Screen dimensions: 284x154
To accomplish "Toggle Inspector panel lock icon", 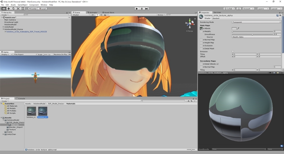I will (x=280, y=12).
